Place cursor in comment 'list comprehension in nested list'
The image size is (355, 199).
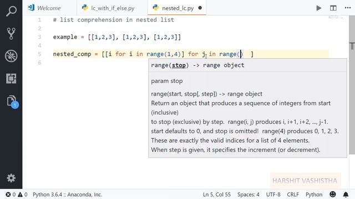pyautogui.click(x=117, y=20)
